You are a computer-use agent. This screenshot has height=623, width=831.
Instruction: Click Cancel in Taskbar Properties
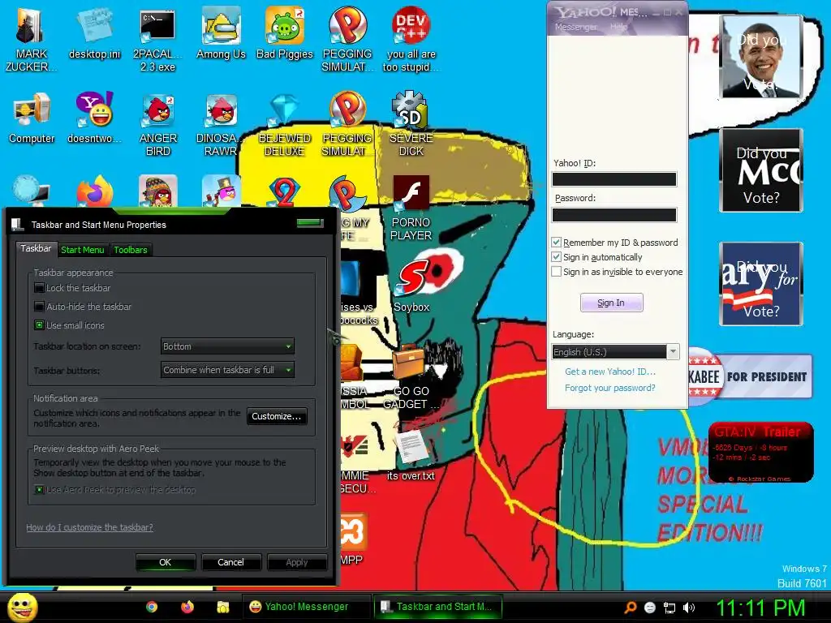230,562
